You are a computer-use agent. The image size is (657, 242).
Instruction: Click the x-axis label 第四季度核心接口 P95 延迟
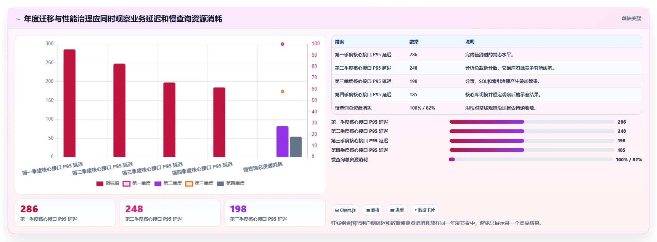coord(202,169)
